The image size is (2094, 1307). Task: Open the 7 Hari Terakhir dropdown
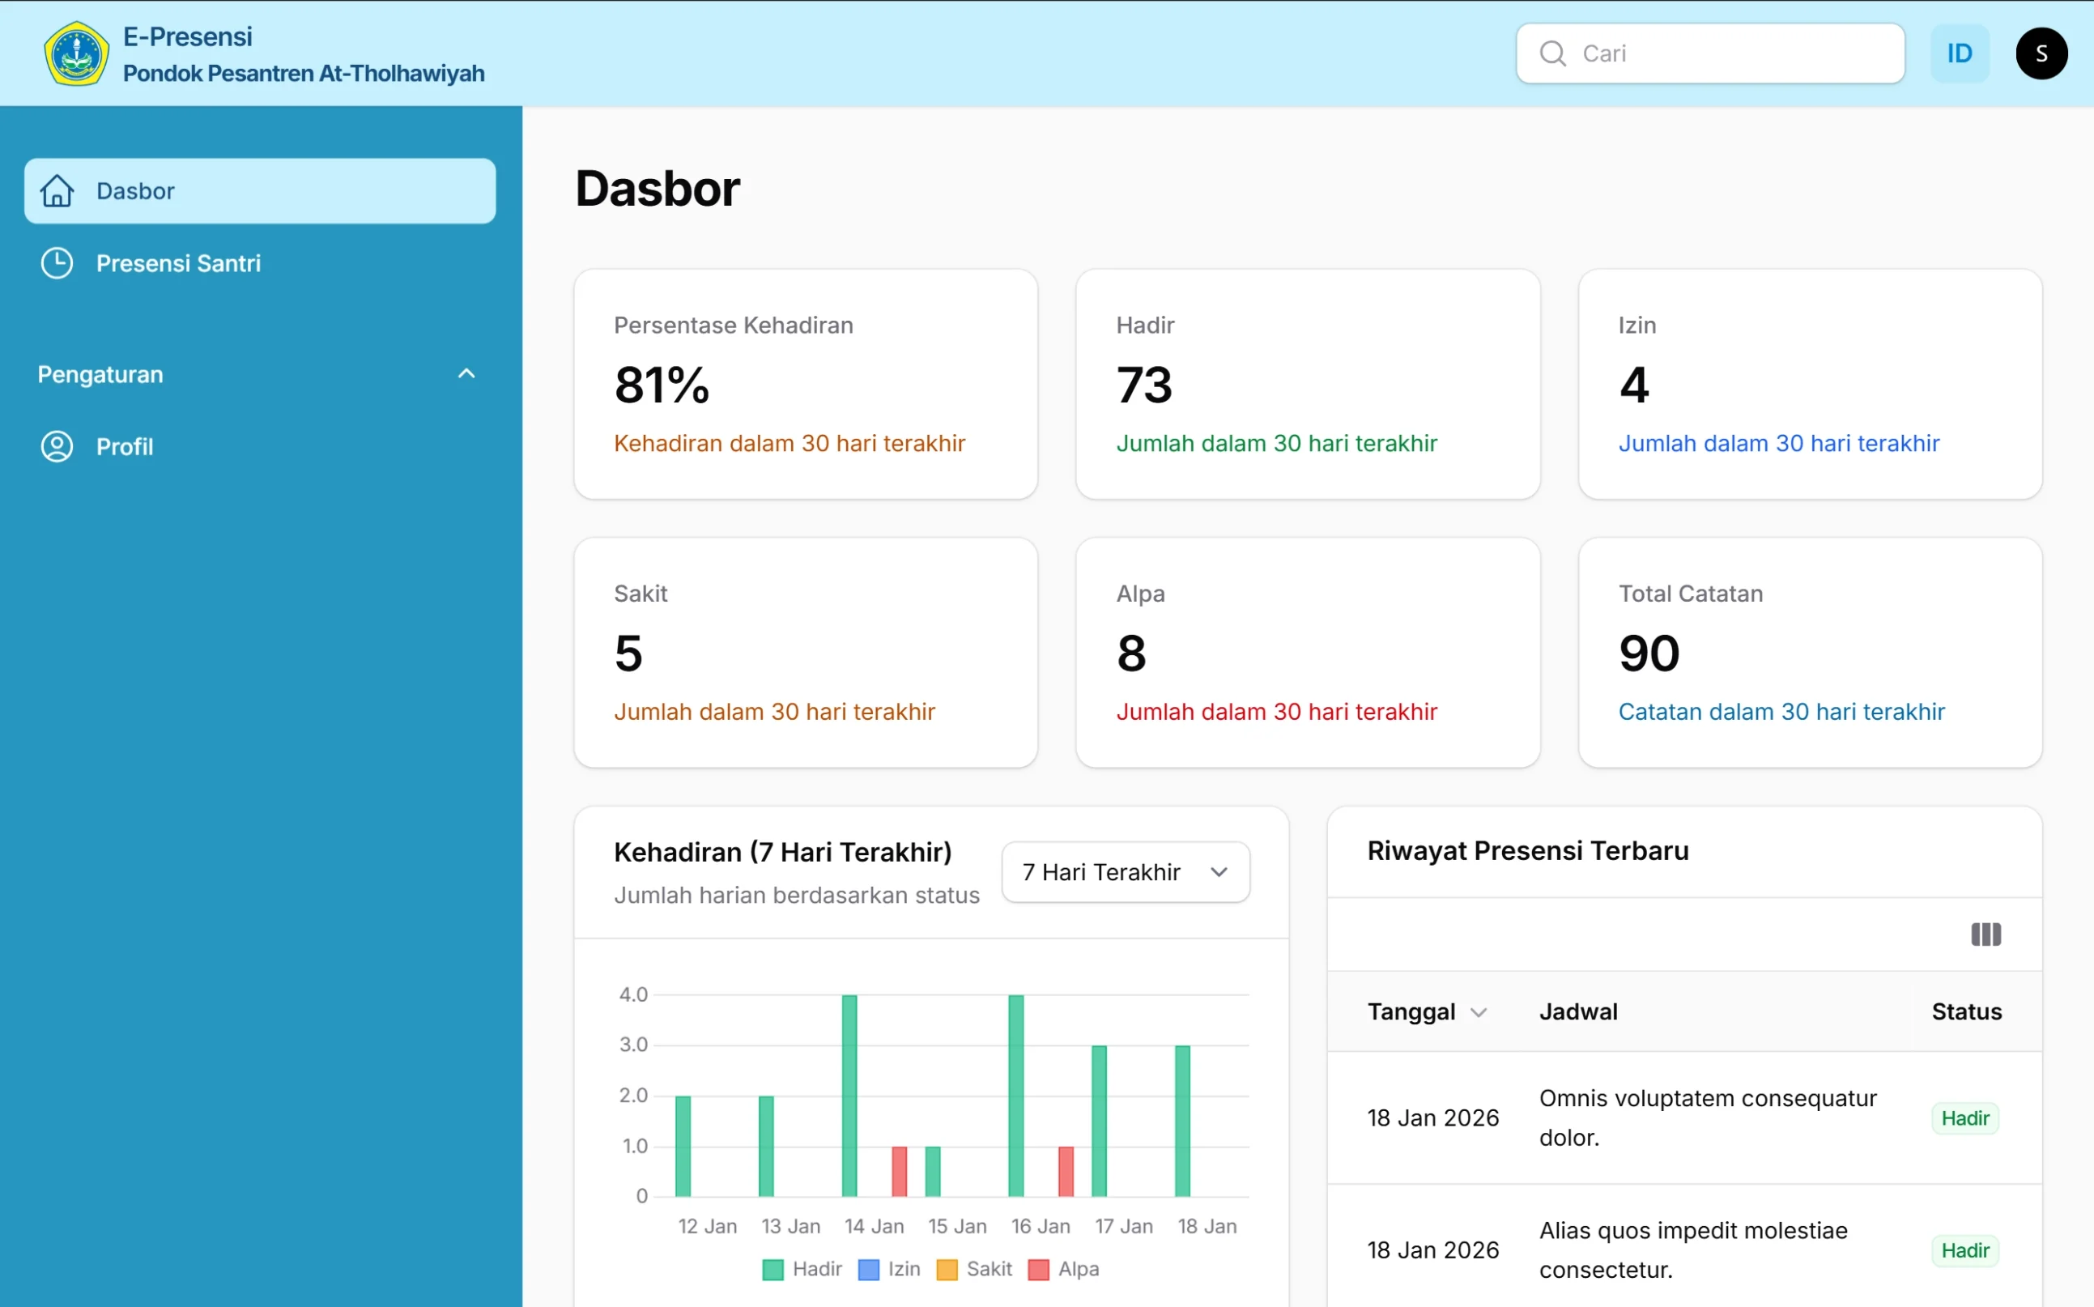[1125, 872]
